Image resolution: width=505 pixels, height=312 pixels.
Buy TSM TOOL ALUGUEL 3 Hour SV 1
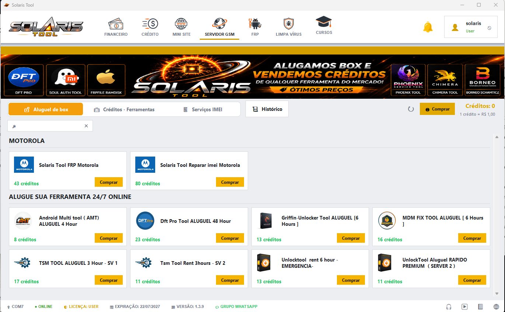tap(109, 280)
